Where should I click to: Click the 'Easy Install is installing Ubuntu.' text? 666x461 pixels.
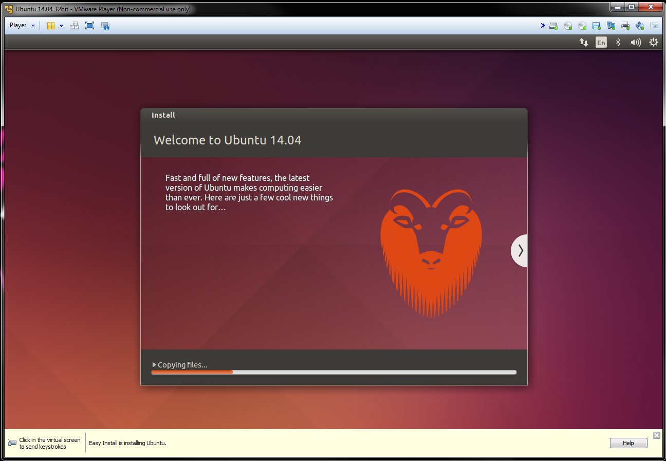click(x=128, y=443)
